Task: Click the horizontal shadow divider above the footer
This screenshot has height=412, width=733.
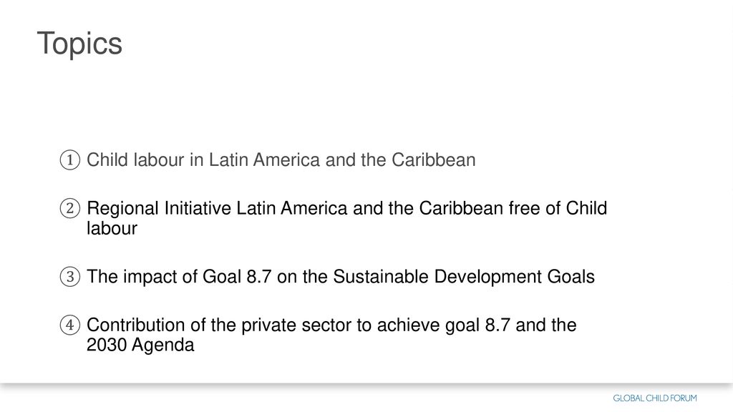Action: point(366,384)
